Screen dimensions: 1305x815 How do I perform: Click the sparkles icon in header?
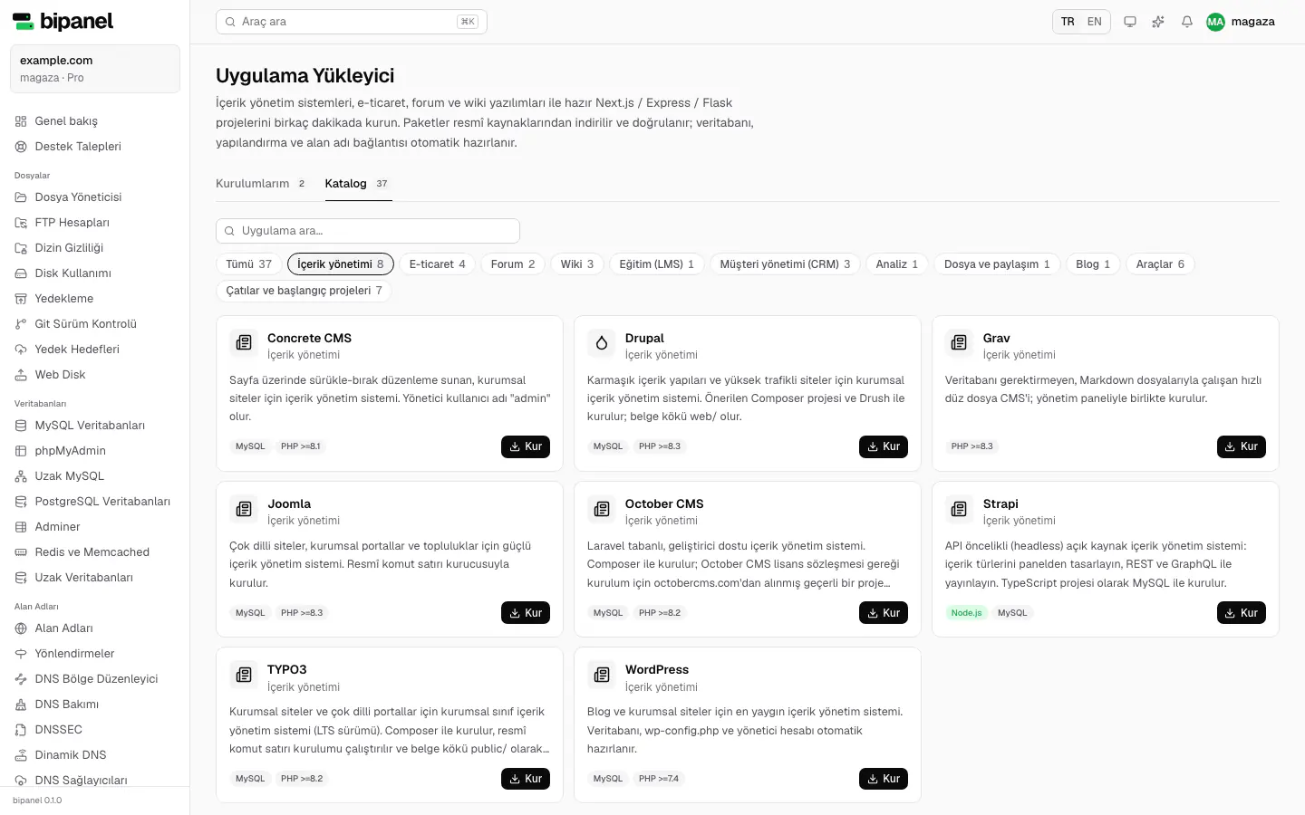(1158, 22)
